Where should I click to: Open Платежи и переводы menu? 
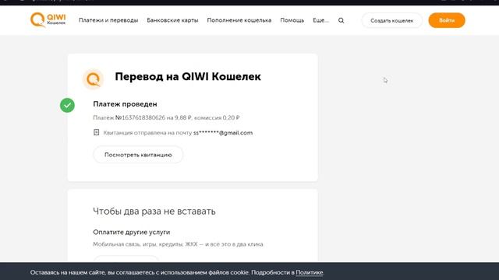click(108, 20)
